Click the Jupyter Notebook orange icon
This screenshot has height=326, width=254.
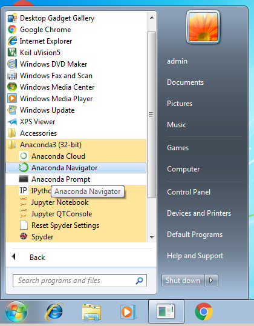point(24,202)
